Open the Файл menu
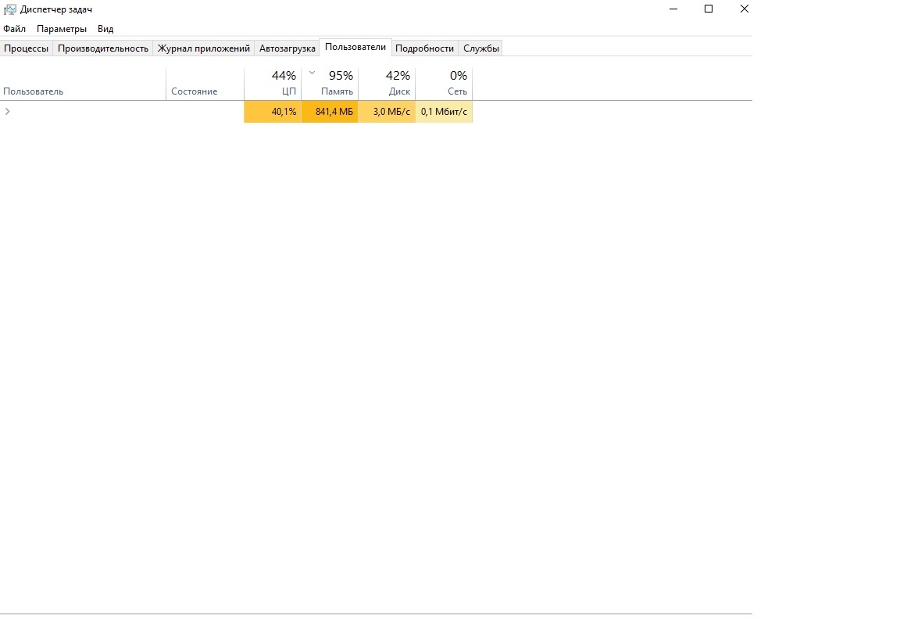Image resolution: width=900 pixels, height=619 pixels. click(x=14, y=29)
